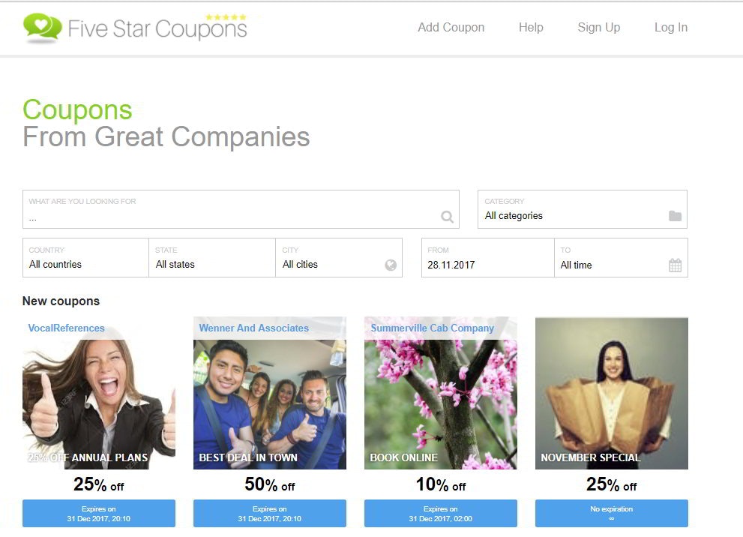The height and width of the screenshot is (537, 743).
Task: Open the Summerville Cab Company link
Action: pos(432,328)
